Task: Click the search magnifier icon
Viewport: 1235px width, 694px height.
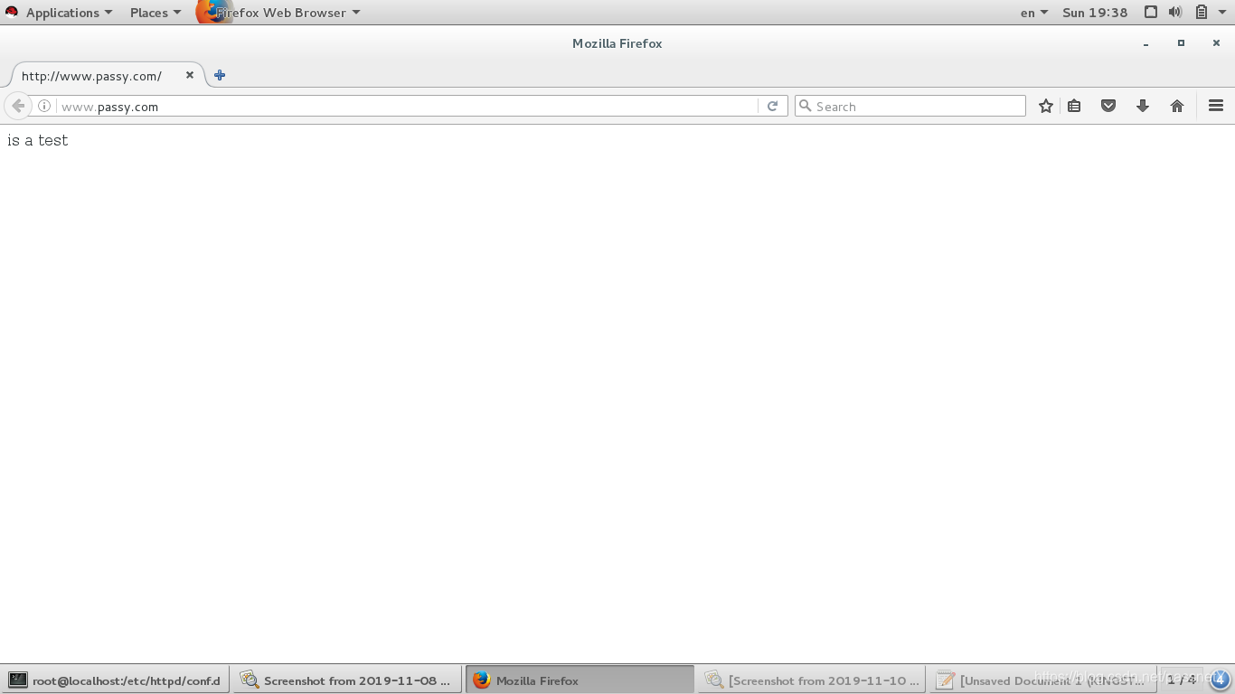Action: pos(805,106)
